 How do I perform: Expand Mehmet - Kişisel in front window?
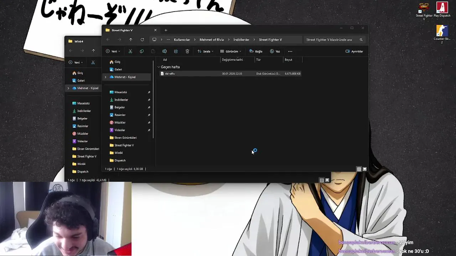pos(105,77)
